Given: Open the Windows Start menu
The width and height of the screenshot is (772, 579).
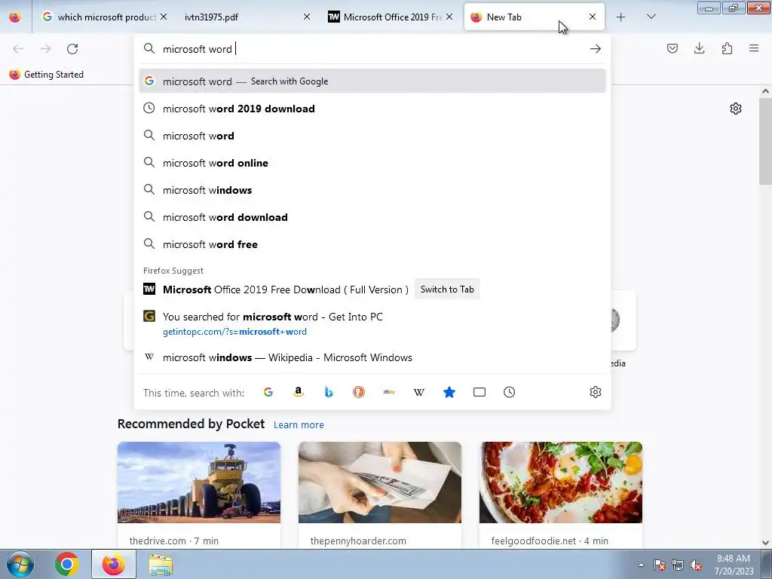Looking at the screenshot, I should [20, 564].
